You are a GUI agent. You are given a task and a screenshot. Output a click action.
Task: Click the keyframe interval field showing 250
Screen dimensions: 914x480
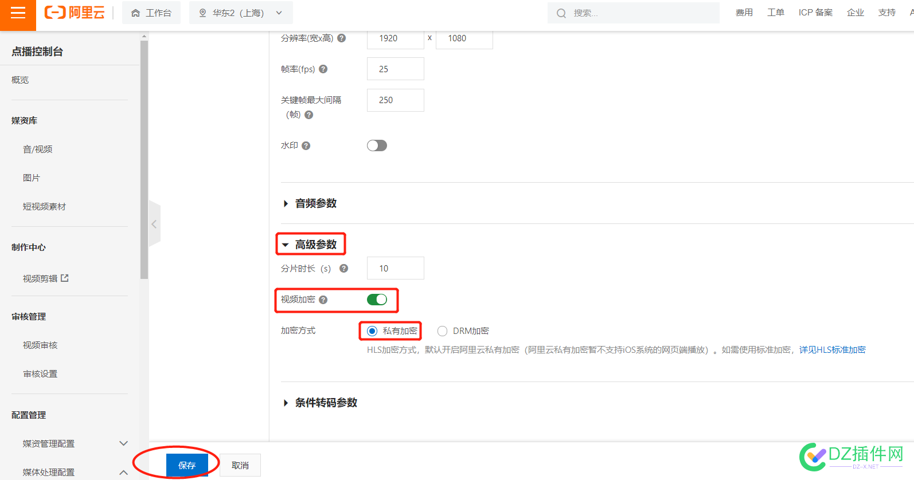[x=396, y=100]
